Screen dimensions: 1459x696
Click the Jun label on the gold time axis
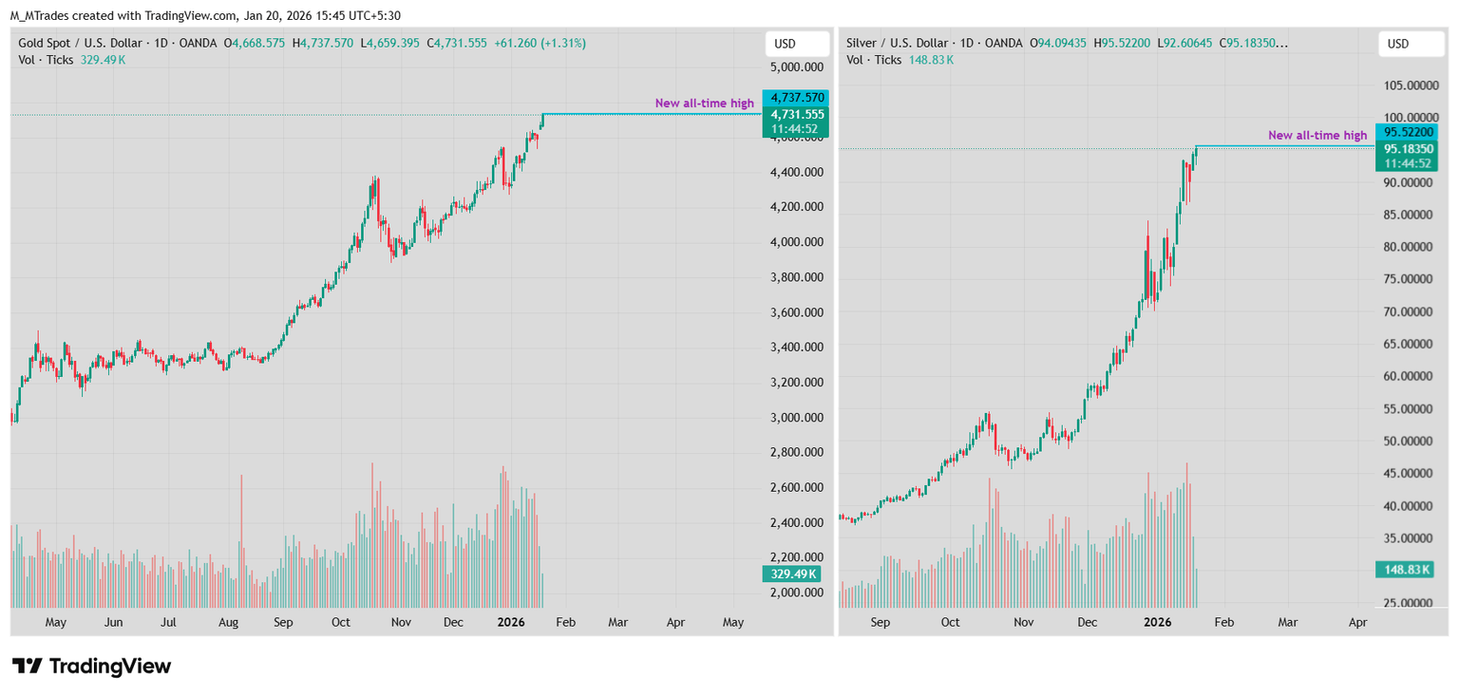pyautogui.click(x=113, y=623)
